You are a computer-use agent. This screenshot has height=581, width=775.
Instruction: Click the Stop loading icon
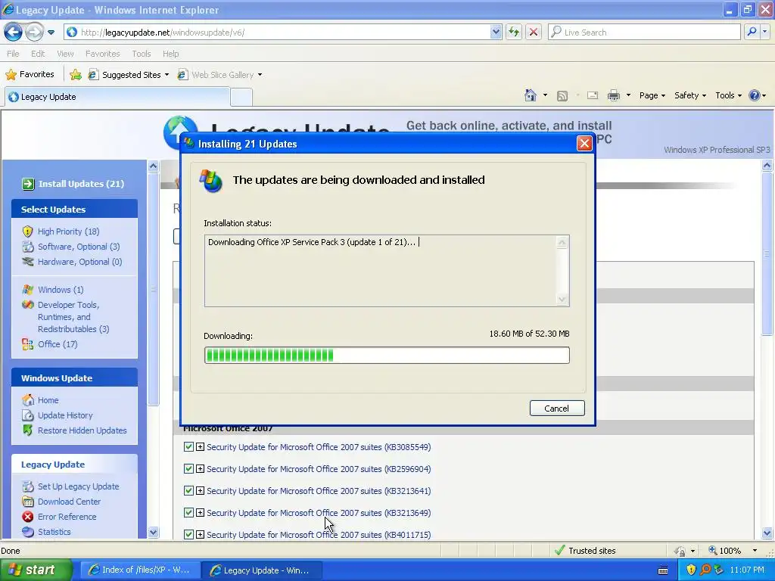tap(534, 32)
